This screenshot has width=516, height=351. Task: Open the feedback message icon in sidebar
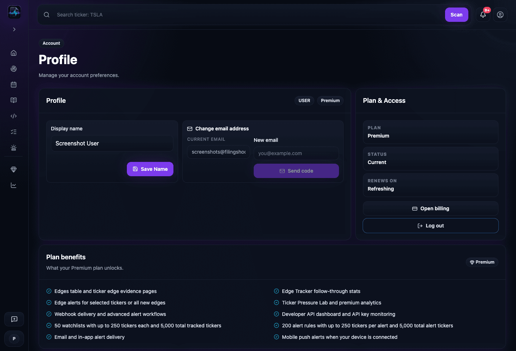14,319
